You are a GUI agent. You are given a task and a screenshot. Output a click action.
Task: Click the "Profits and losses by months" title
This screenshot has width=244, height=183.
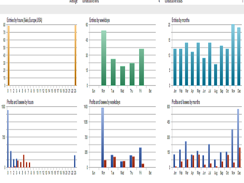click(x=186, y=102)
